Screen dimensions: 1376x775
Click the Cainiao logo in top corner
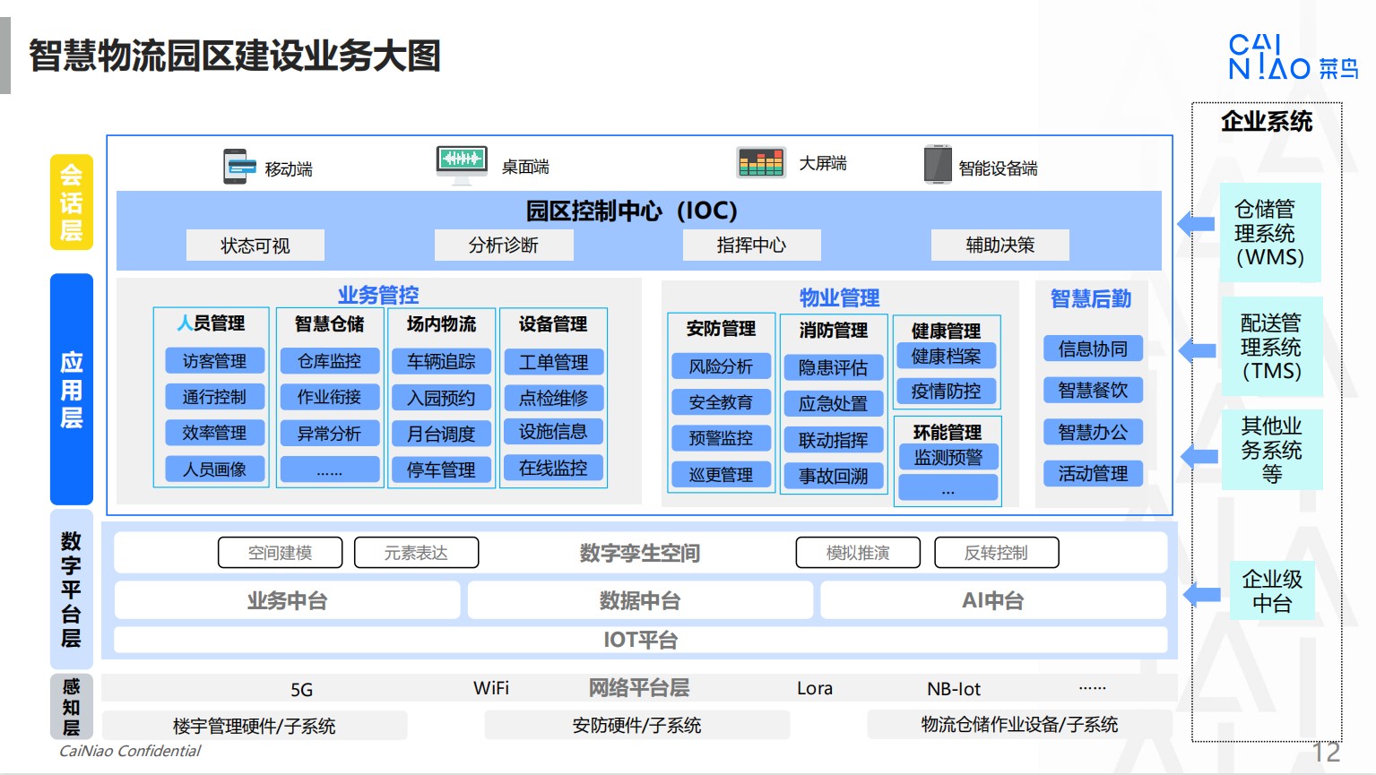click(x=1293, y=58)
